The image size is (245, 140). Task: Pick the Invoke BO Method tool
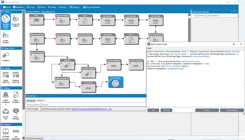click(x=16, y=21)
